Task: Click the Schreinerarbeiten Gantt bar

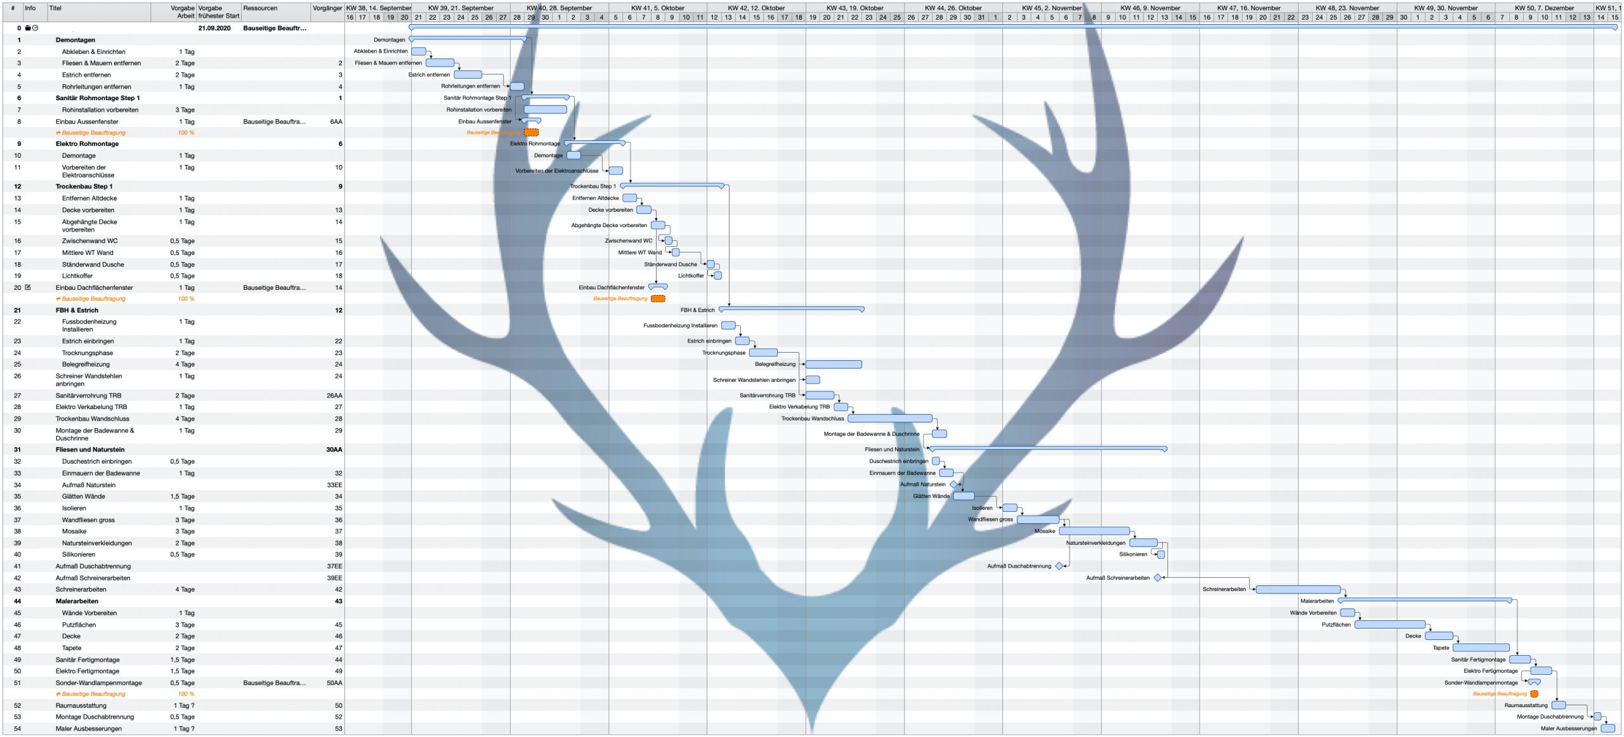Action: pyautogui.click(x=1298, y=589)
